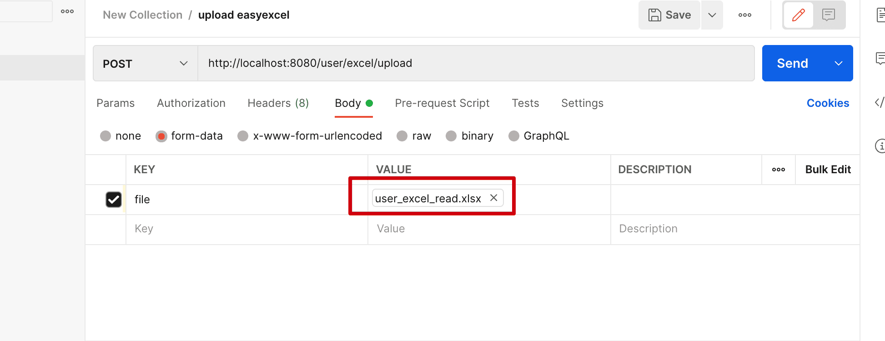The height and width of the screenshot is (341, 885).
Task: Open the sidebar three-dots options menu
Action: point(67,11)
